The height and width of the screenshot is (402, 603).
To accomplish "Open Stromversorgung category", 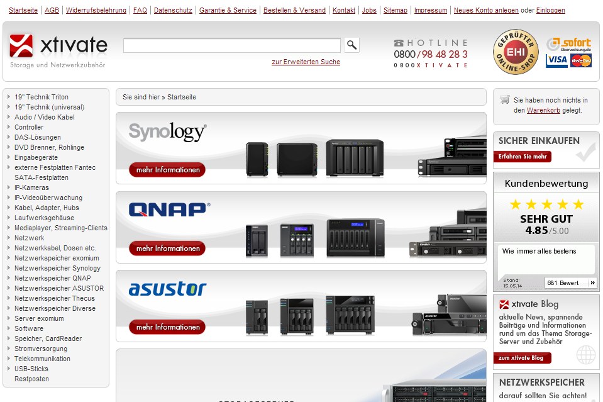I will (x=41, y=349).
